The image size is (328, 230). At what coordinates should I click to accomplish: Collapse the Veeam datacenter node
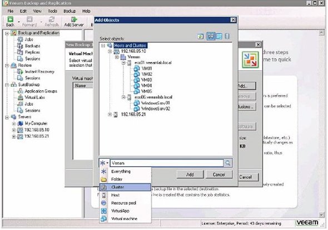click(117, 57)
